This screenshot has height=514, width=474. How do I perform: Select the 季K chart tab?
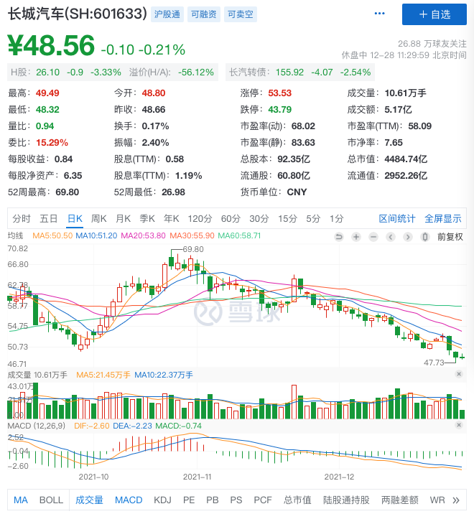pyautogui.click(x=147, y=219)
